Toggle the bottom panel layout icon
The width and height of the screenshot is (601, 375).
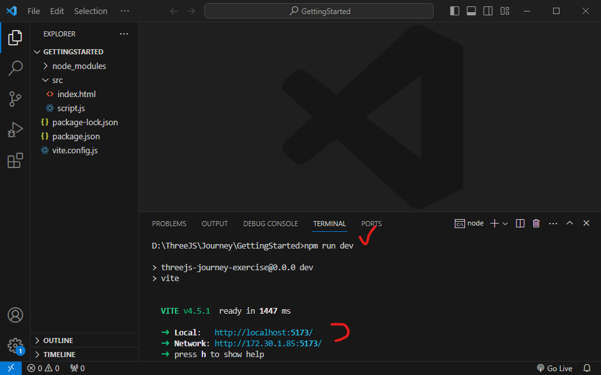(471, 11)
